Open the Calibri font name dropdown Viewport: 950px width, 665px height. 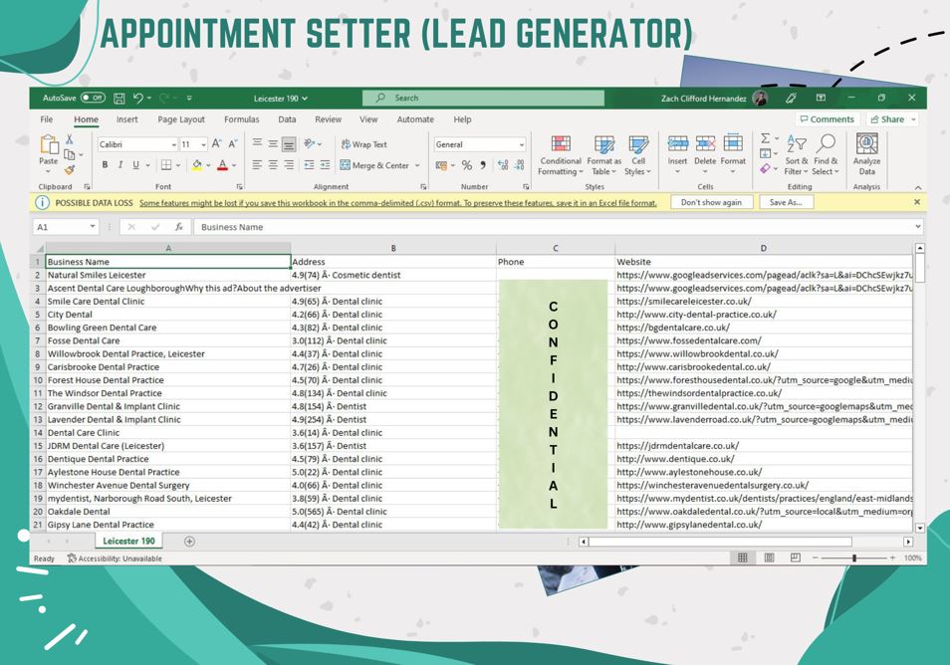pyautogui.click(x=174, y=144)
